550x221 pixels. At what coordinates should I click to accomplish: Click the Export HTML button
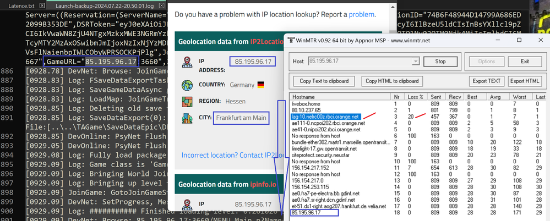click(525, 81)
